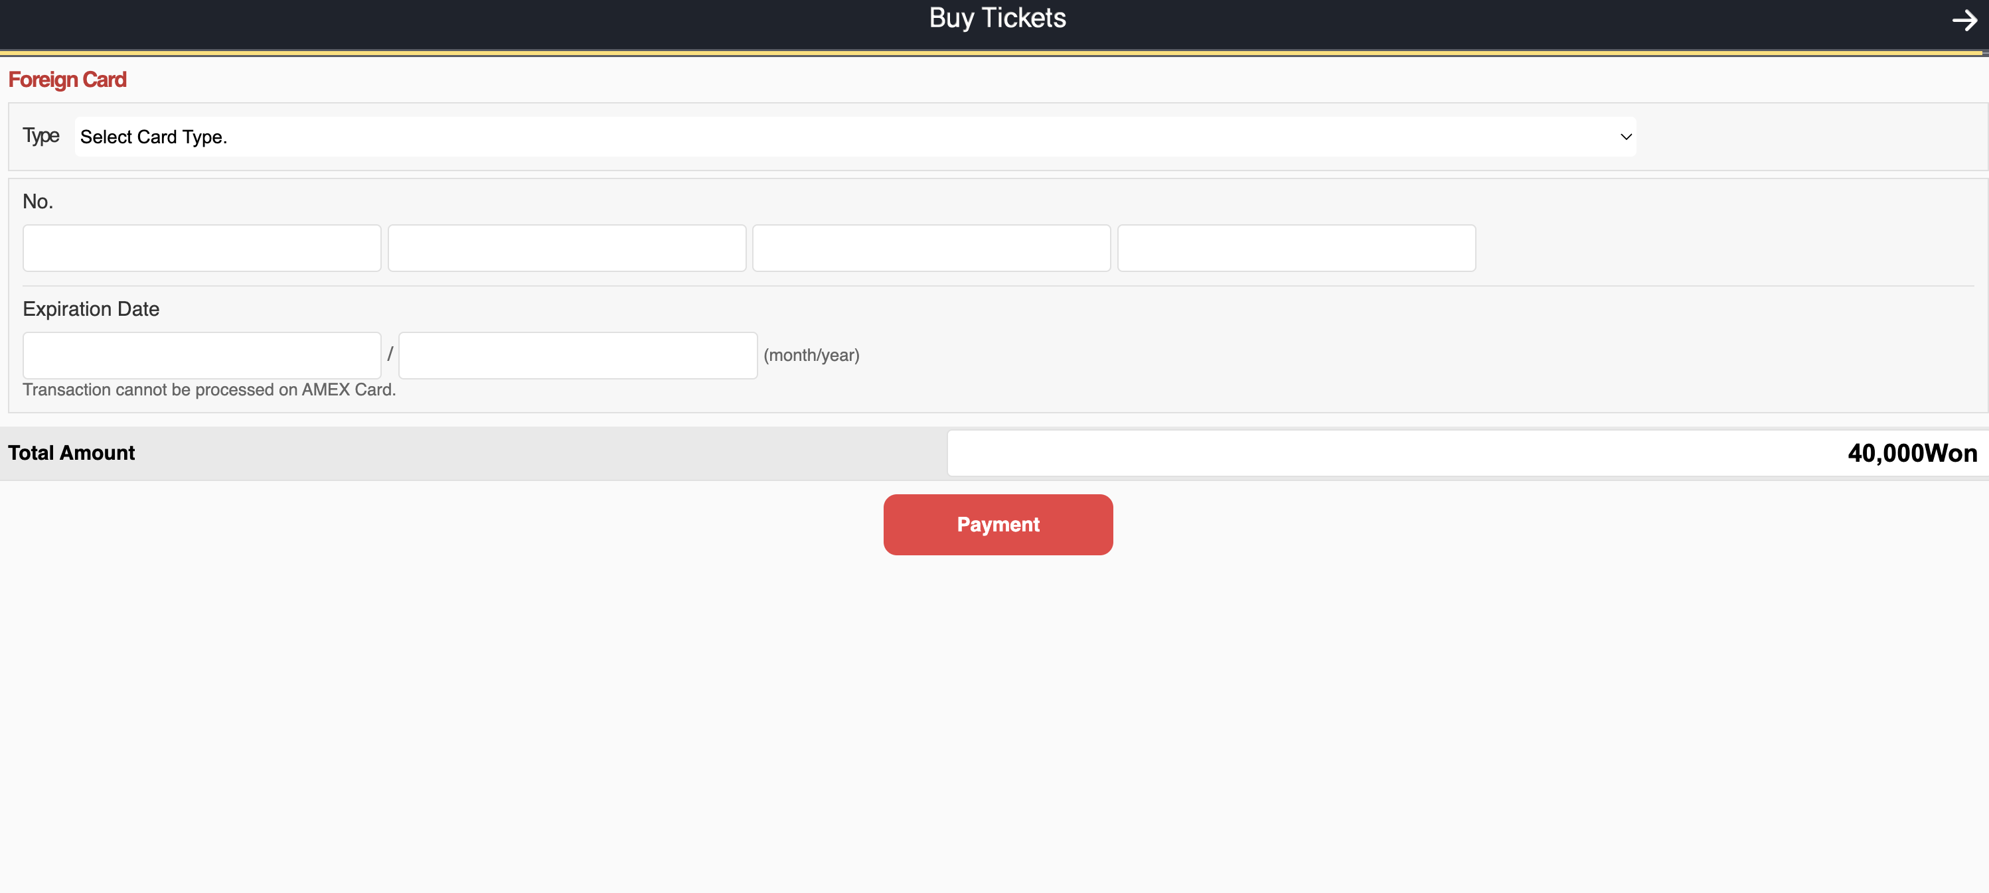Image resolution: width=1989 pixels, height=893 pixels.
Task: Click the expiration year input
Action: [577, 355]
